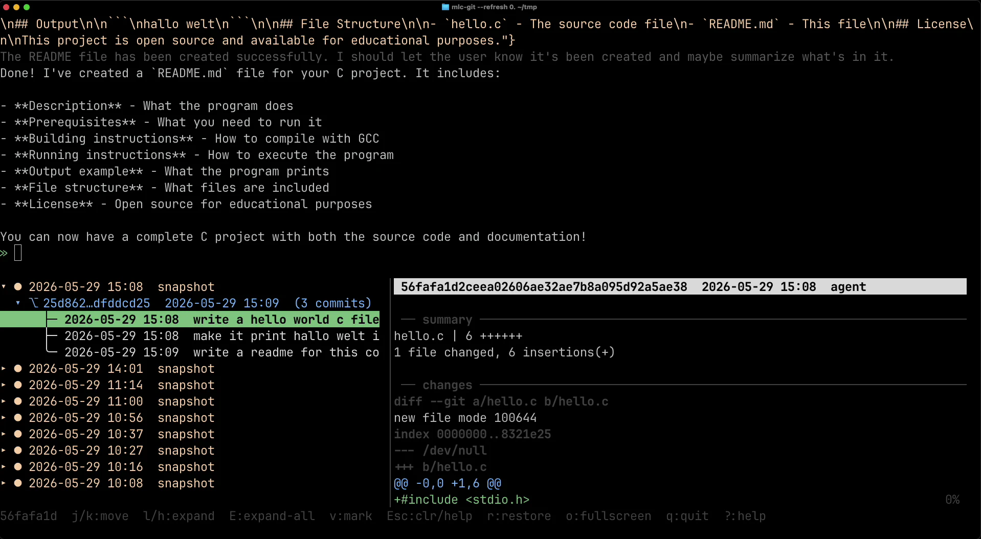Expand the 2026-05-29 10:08 snapshot
981x539 pixels.
4,483
